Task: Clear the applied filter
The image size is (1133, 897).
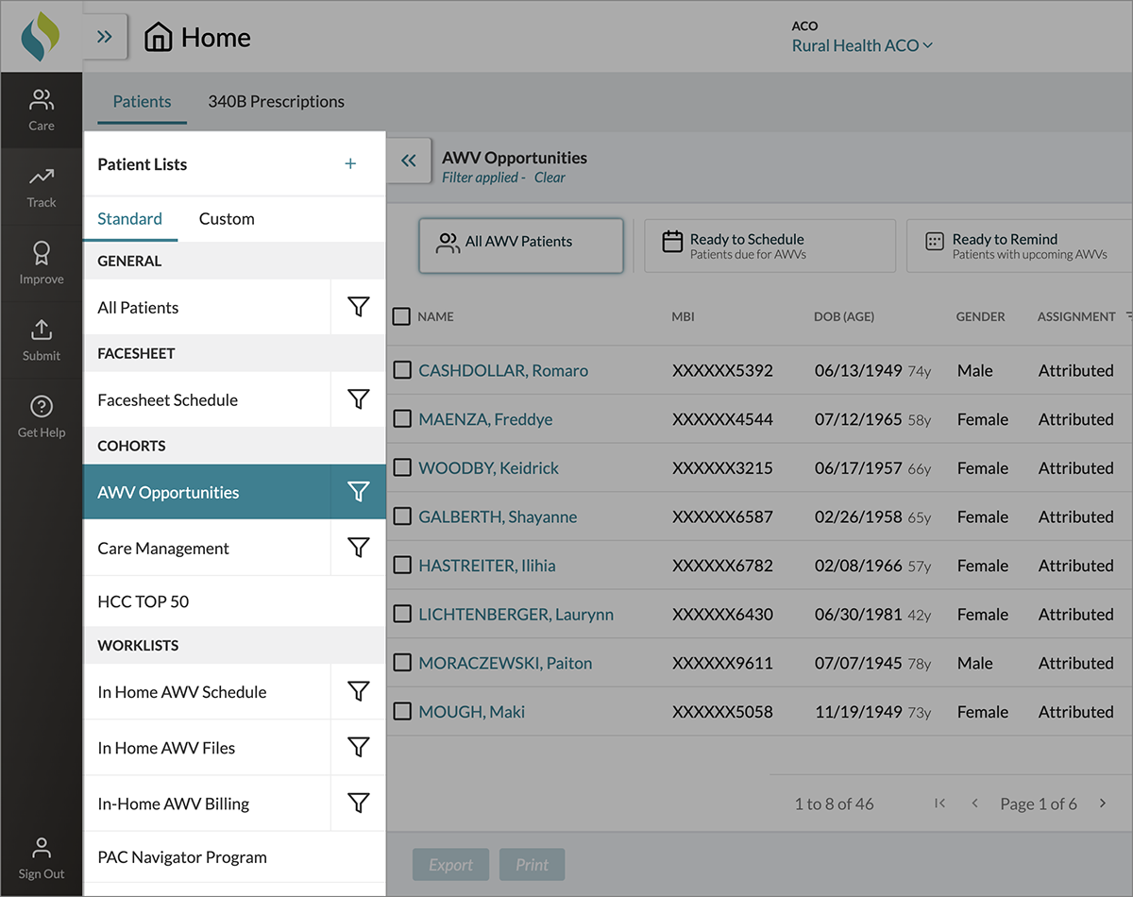Action: click(550, 178)
